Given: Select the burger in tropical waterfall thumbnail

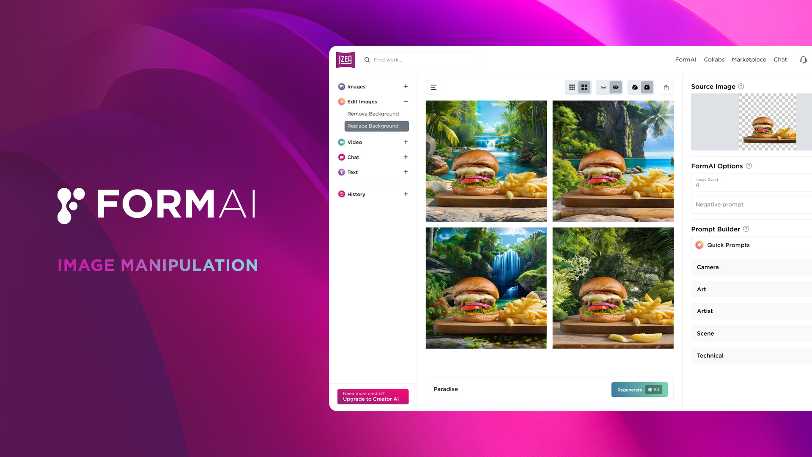Looking at the screenshot, I should tap(486, 288).
